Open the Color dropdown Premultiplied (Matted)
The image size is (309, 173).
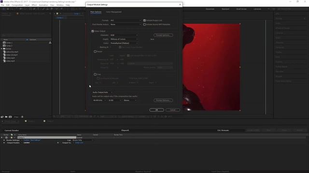(x=124, y=43)
